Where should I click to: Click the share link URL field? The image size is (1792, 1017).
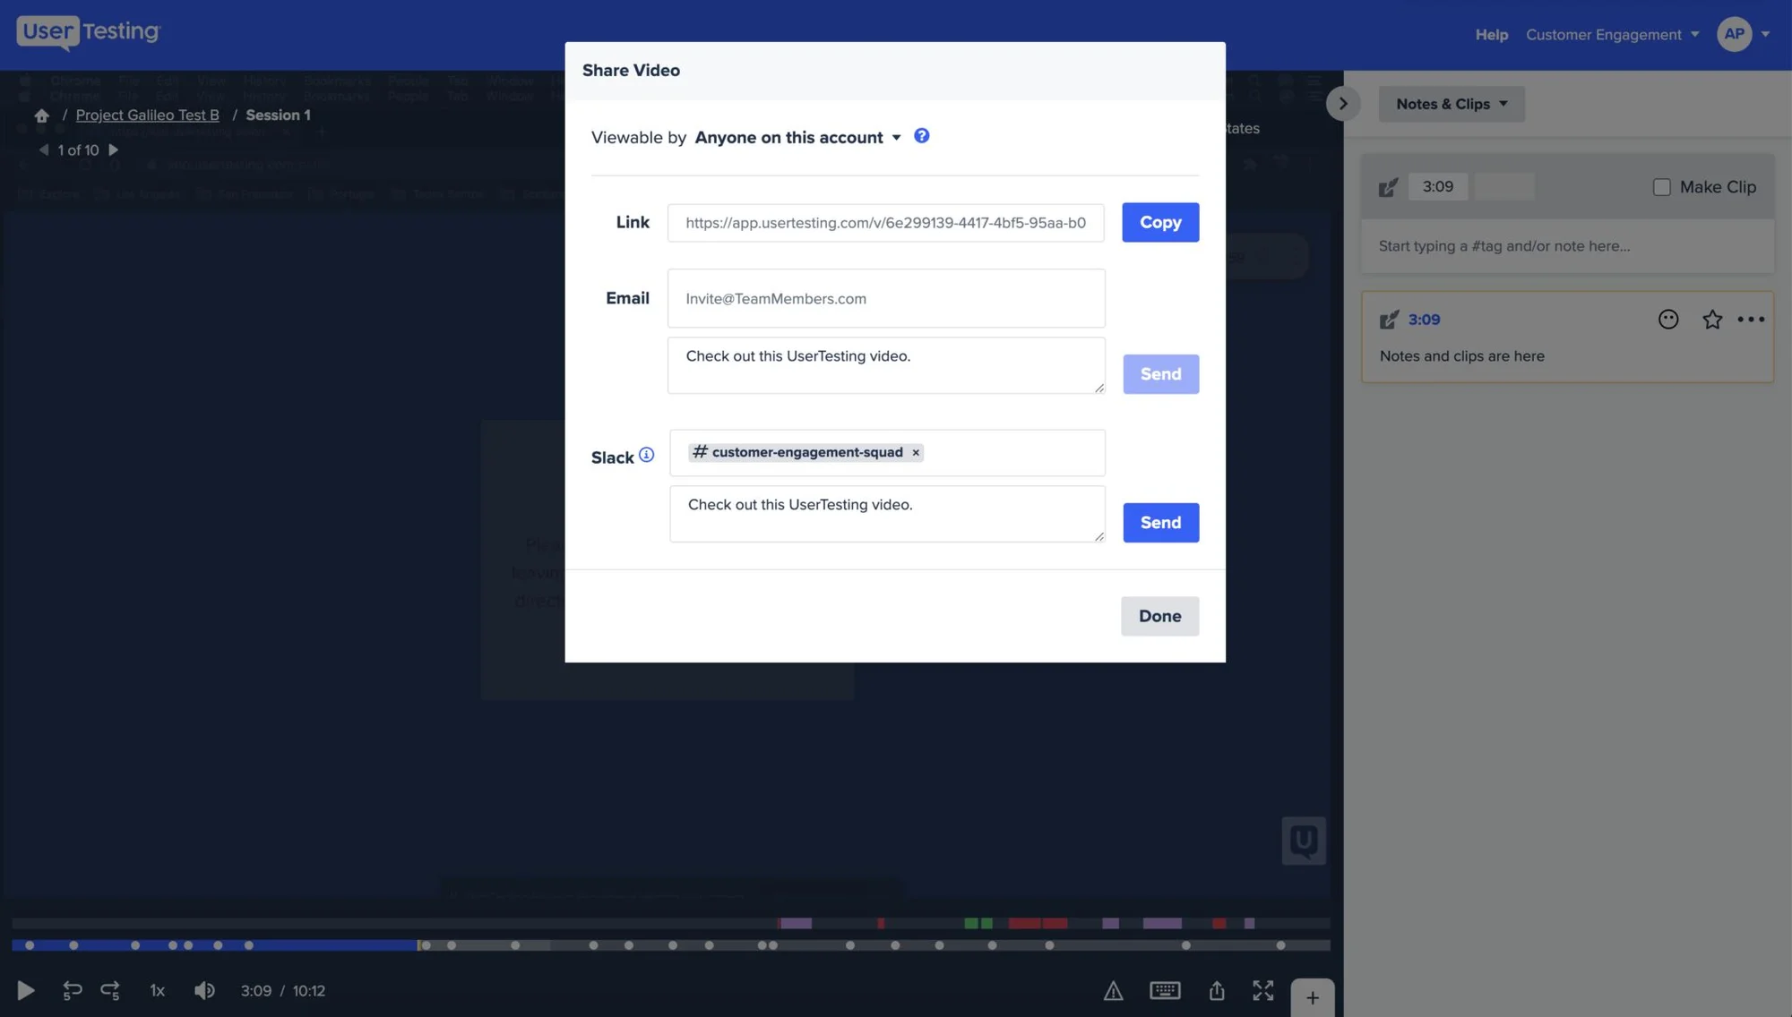885,223
